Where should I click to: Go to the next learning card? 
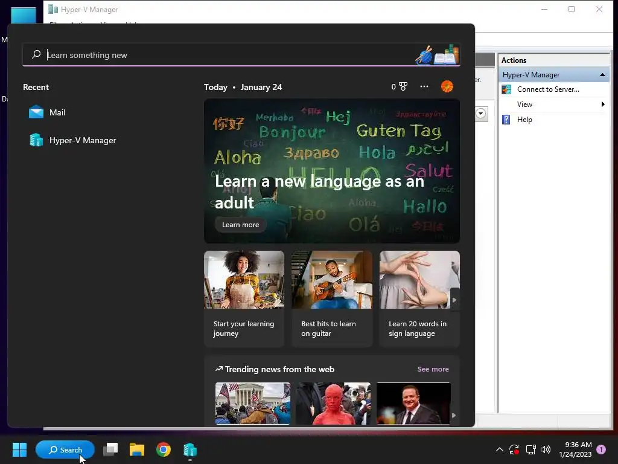454,300
